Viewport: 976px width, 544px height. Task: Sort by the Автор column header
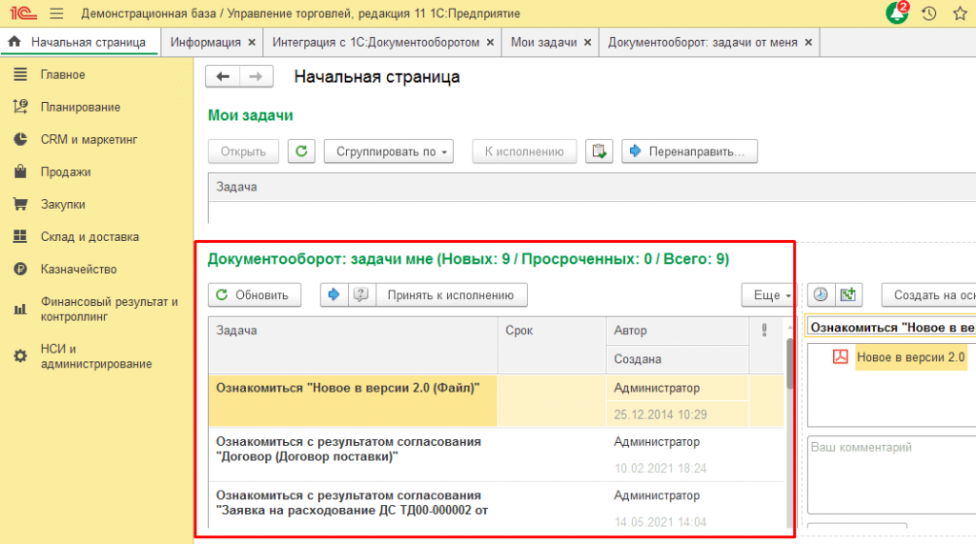(x=678, y=331)
